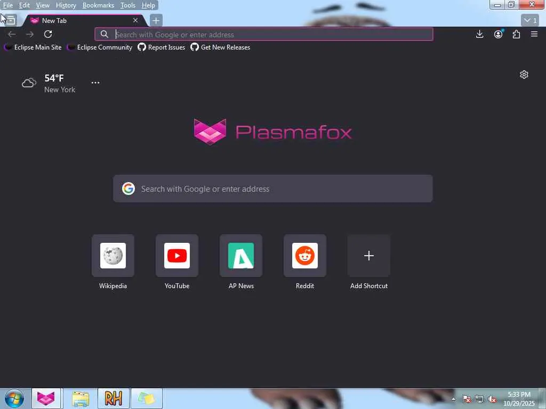Open the Windows Start menu
This screenshot has width=546, height=409.
[x=14, y=398]
